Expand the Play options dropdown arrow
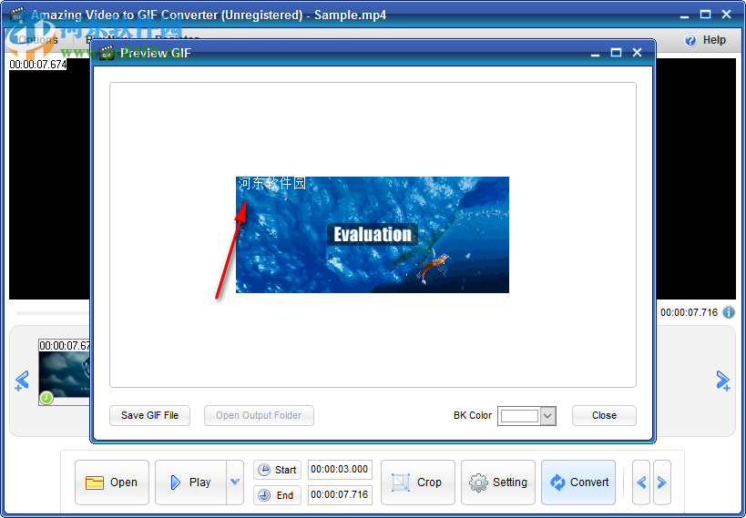746x518 pixels. (x=235, y=482)
